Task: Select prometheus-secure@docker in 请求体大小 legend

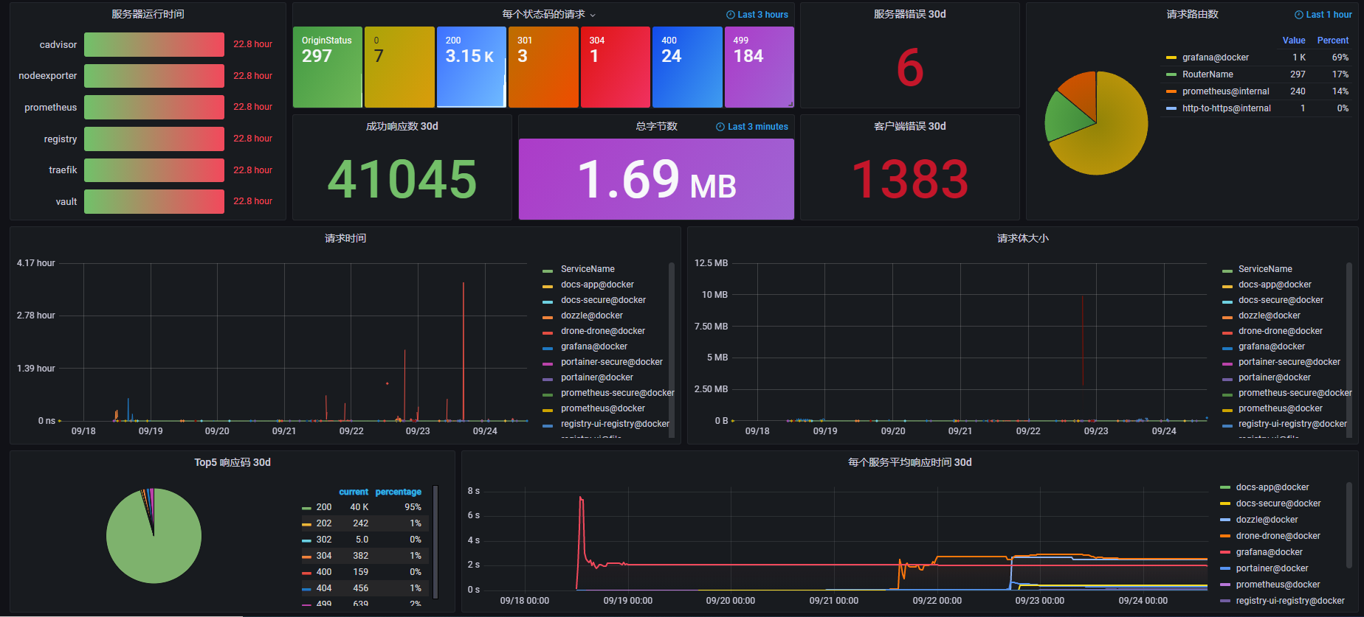Action: [x=1295, y=393]
